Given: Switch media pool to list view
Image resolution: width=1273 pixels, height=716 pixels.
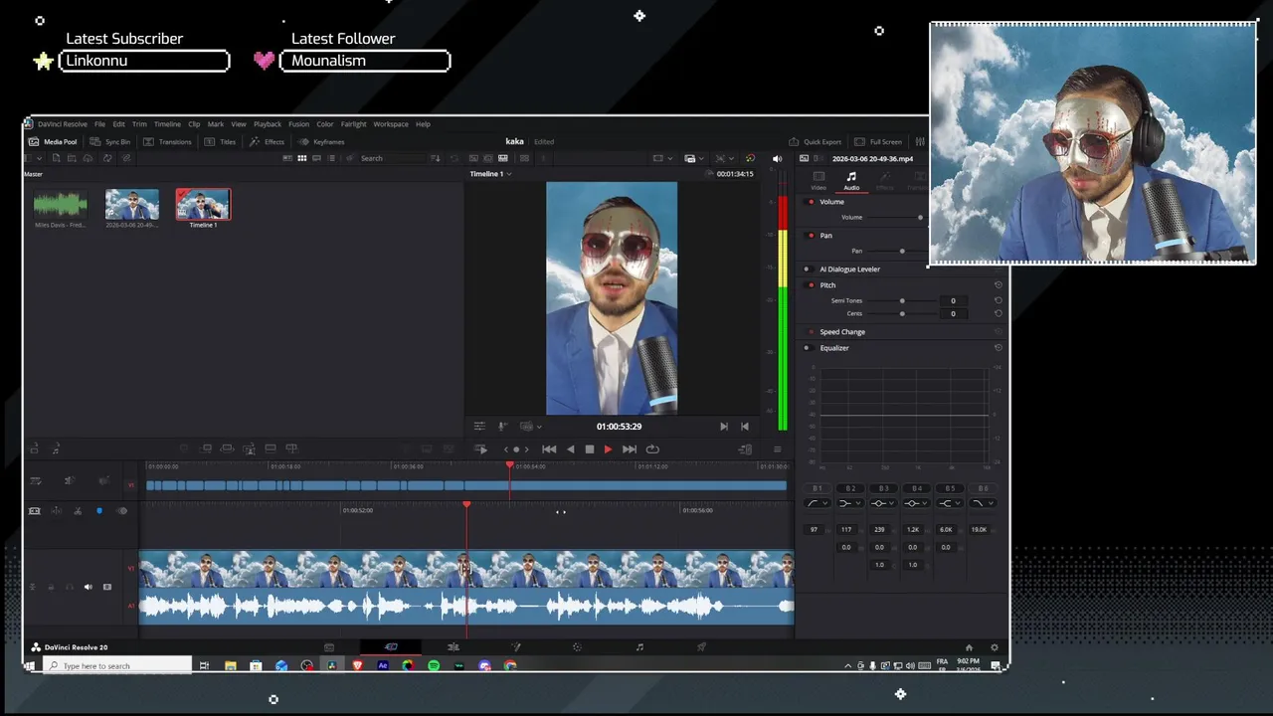Looking at the screenshot, I should point(331,158).
